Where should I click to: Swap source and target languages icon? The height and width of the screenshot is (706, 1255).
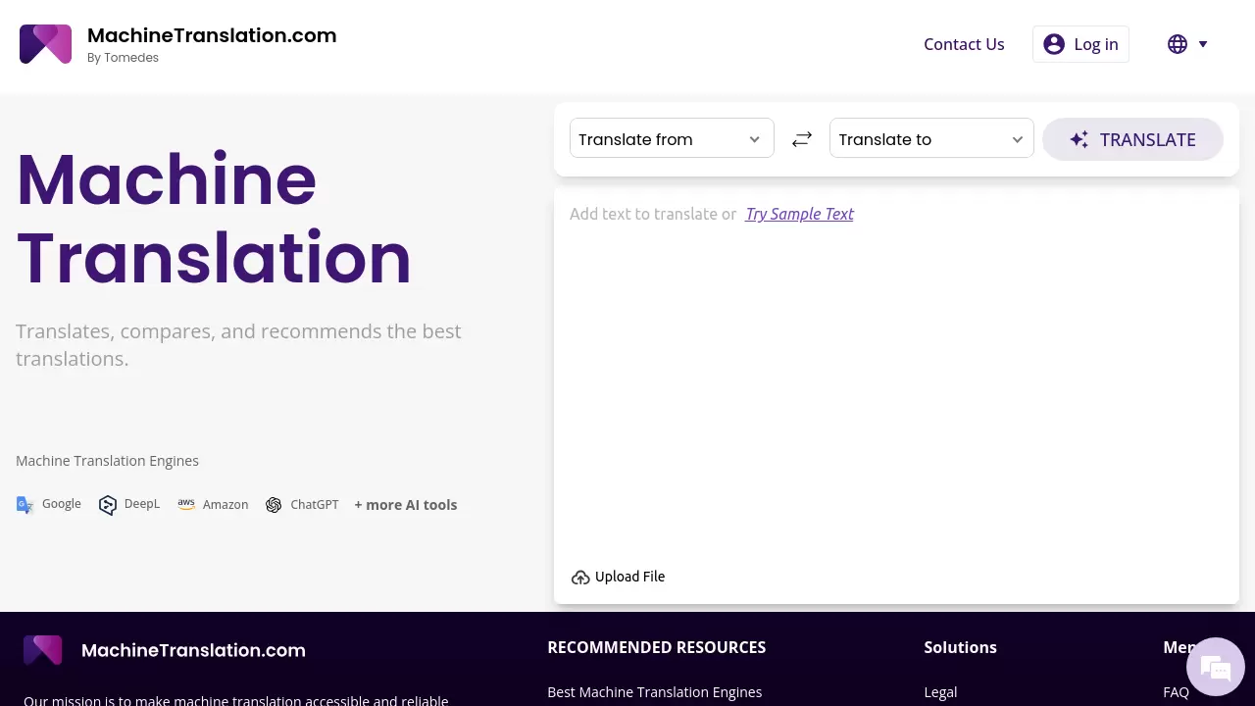(802, 139)
